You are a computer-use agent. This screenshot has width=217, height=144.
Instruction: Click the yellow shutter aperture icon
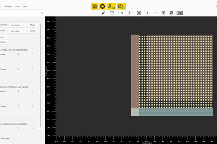[102, 6]
